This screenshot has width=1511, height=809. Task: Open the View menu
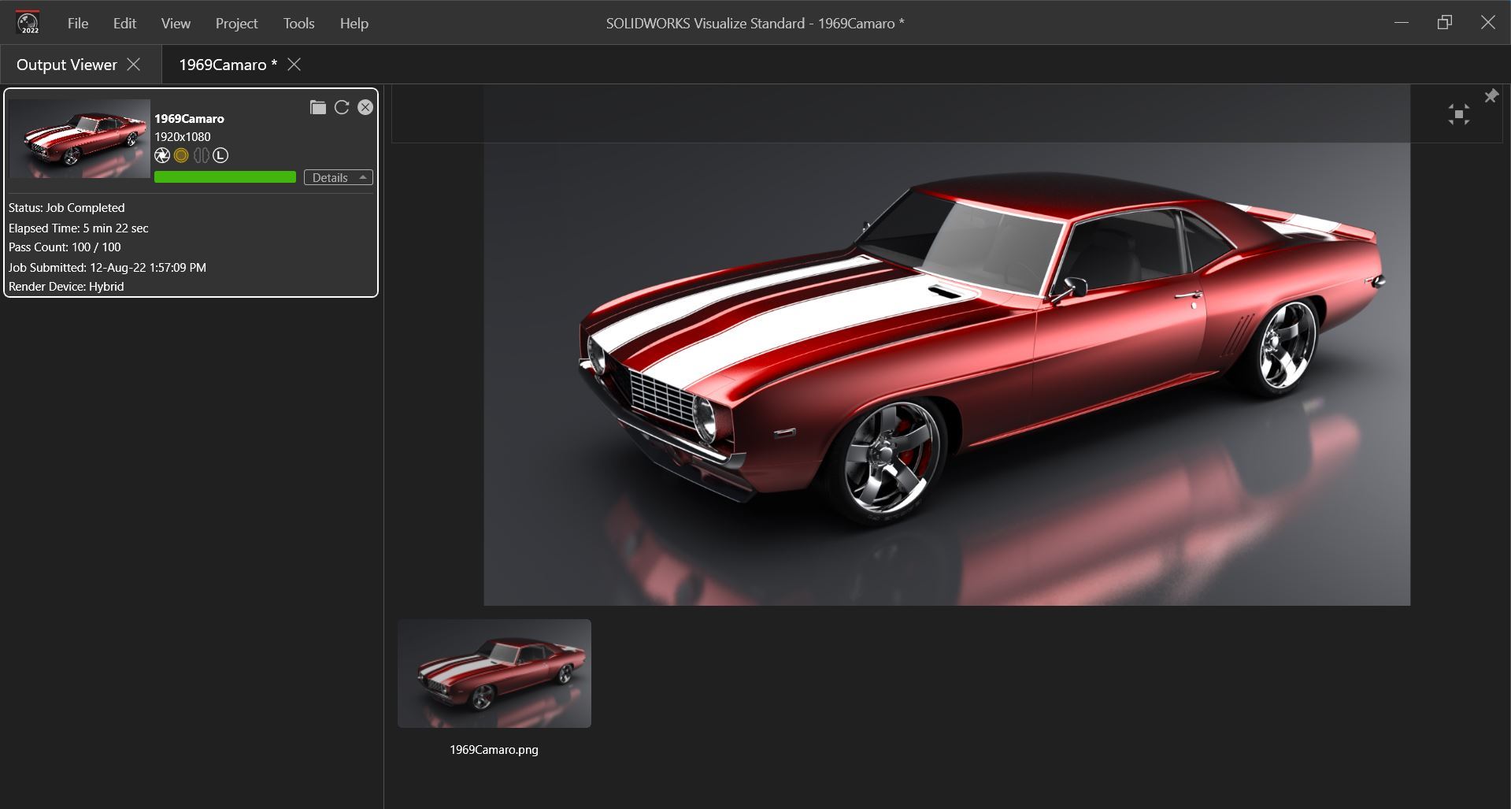(176, 24)
